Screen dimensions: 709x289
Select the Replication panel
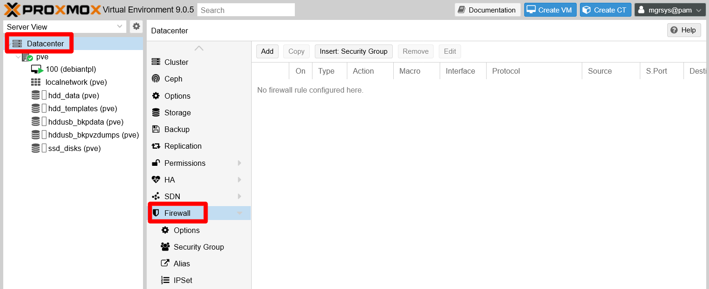pos(182,146)
